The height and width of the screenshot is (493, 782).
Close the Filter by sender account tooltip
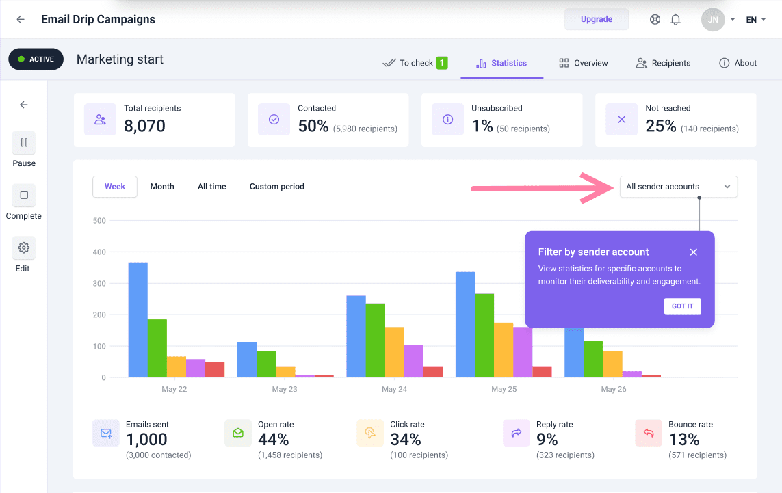click(693, 252)
